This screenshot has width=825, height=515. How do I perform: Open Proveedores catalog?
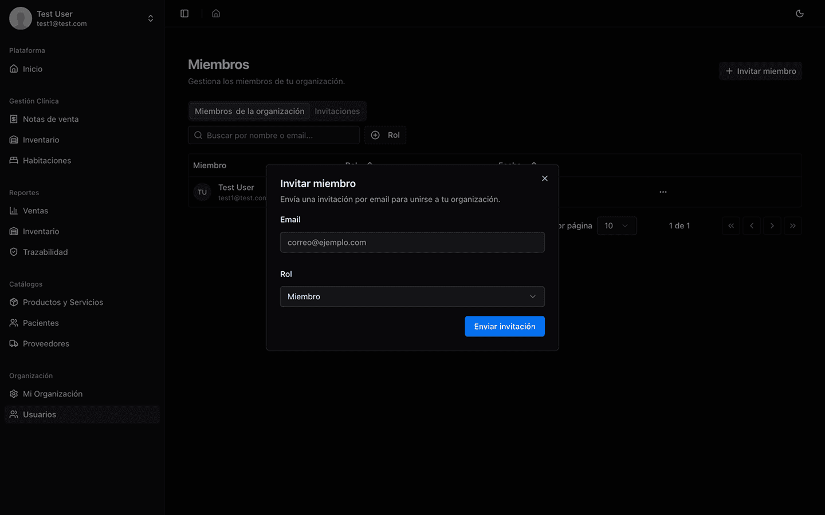[46, 343]
